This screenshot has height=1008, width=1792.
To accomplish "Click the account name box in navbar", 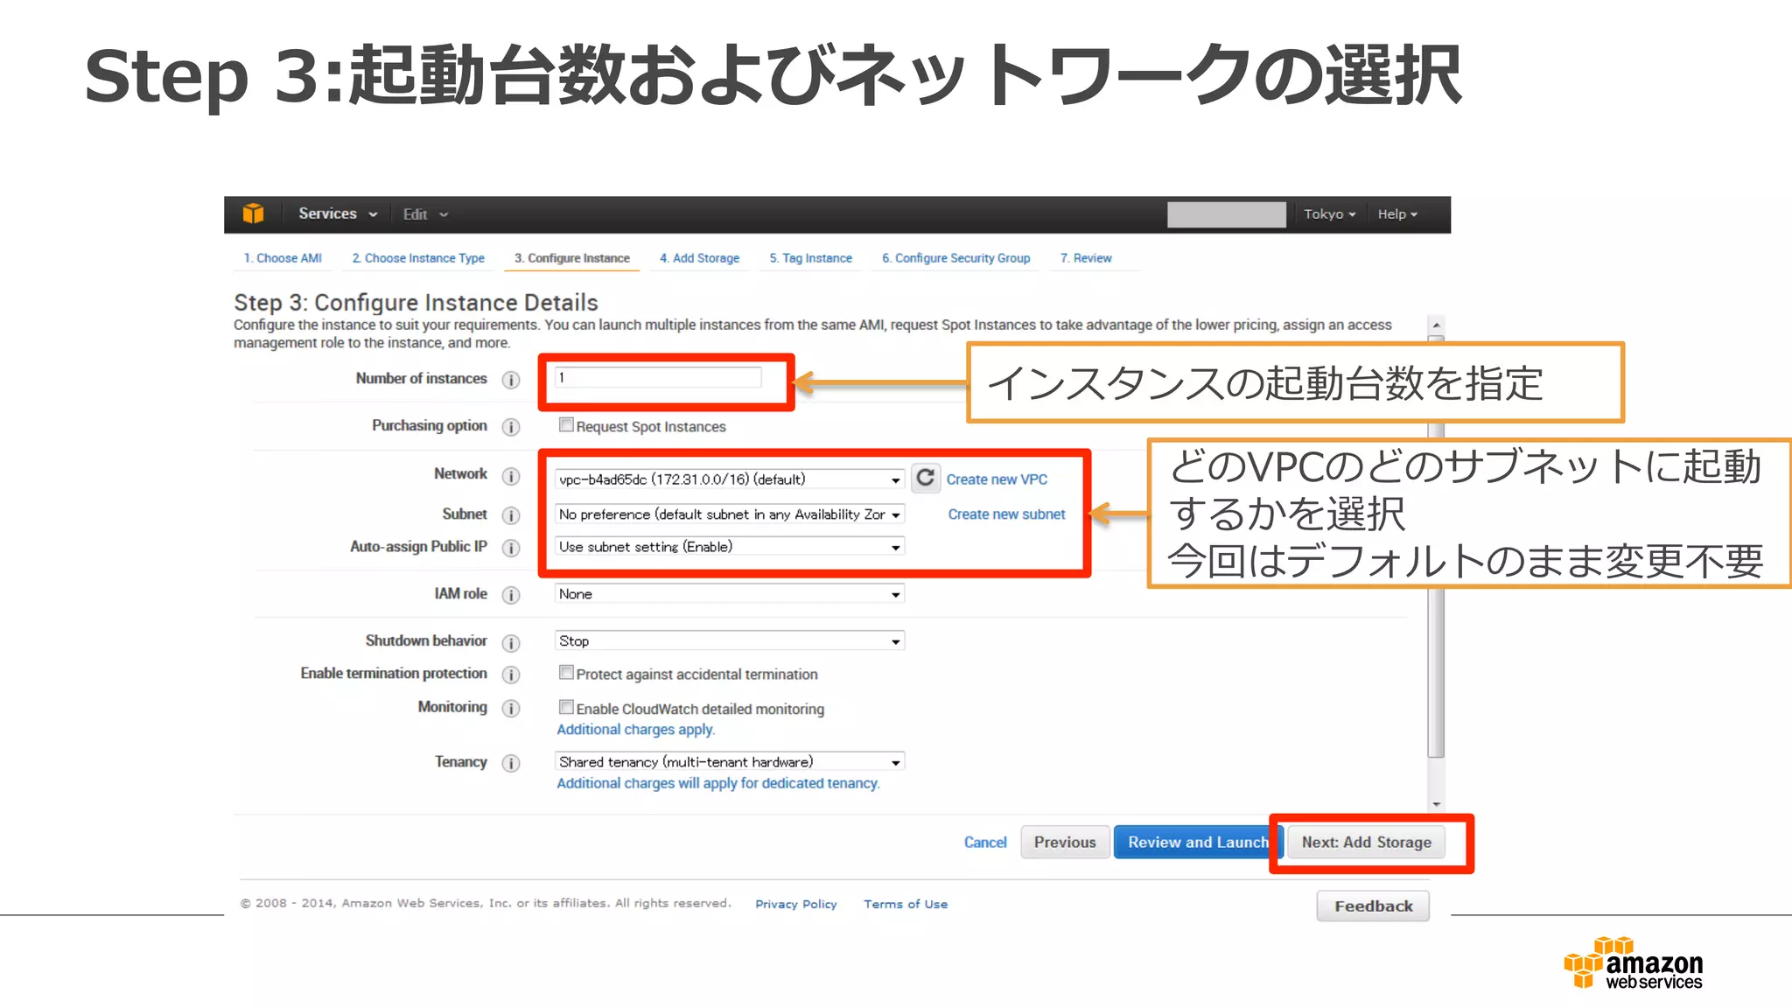I will tap(1227, 214).
